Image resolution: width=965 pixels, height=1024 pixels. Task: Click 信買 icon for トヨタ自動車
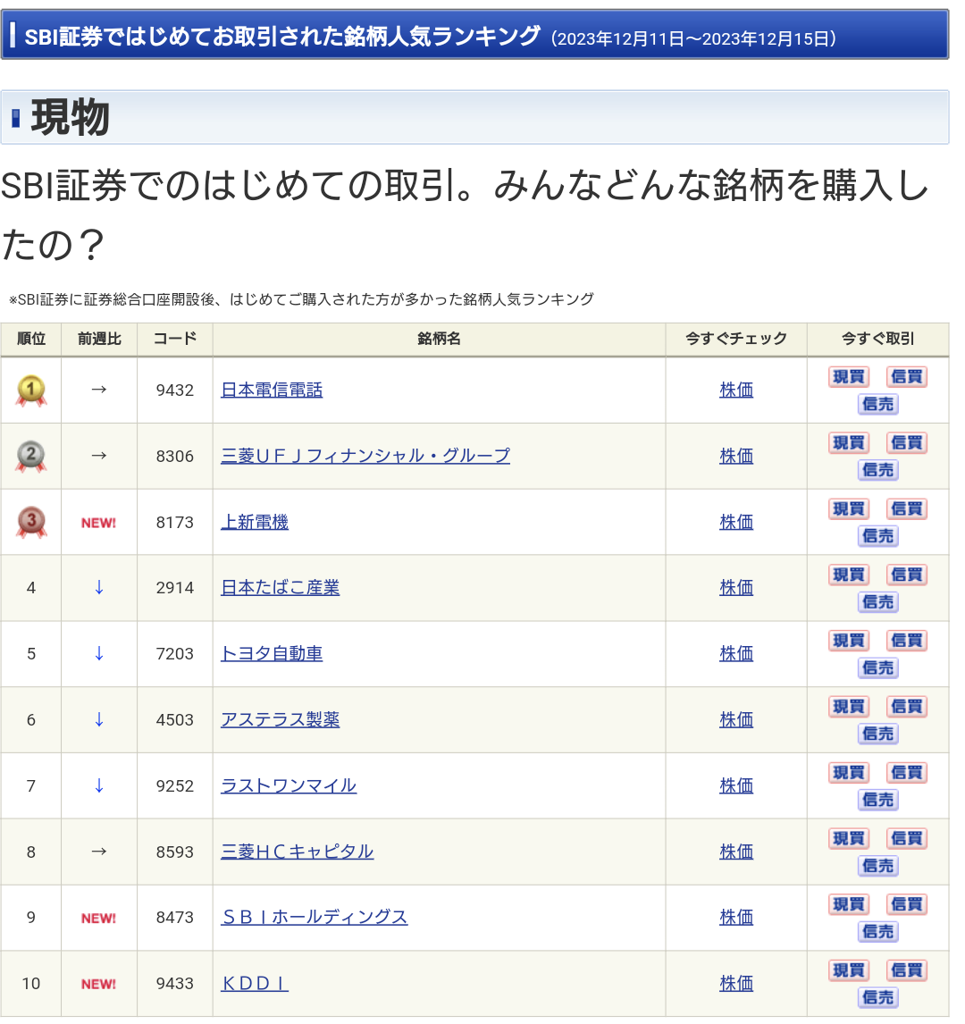click(907, 641)
